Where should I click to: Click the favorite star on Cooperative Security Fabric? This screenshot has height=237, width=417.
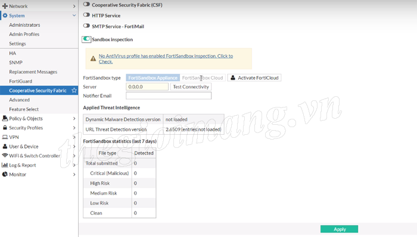74,90
